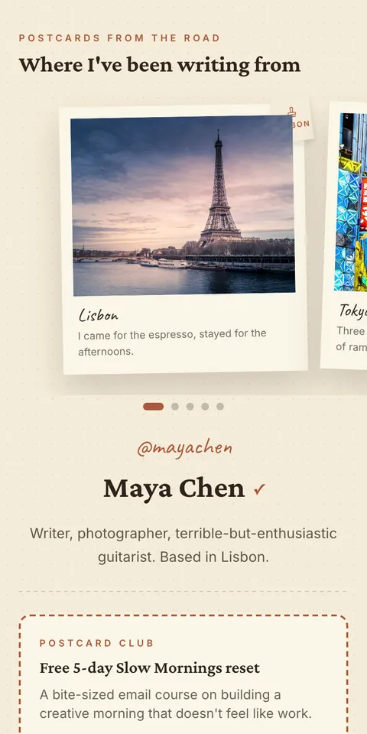Image resolution: width=367 pixels, height=734 pixels.
Task: Click the Where I've been writing from heading
Action: [160, 65]
